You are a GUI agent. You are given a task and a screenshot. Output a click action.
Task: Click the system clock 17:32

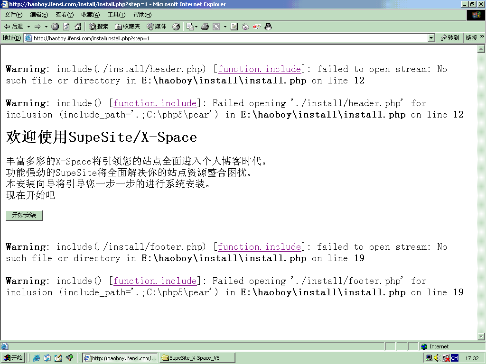[x=472, y=358]
